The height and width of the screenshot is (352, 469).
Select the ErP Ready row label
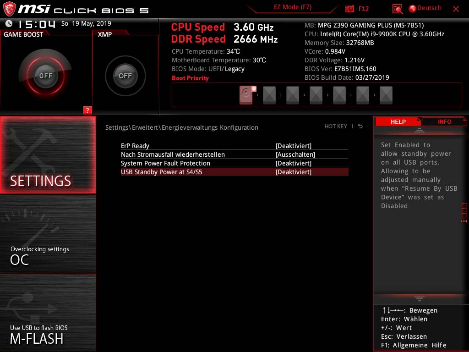pyautogui.click(x=135, y=146)
